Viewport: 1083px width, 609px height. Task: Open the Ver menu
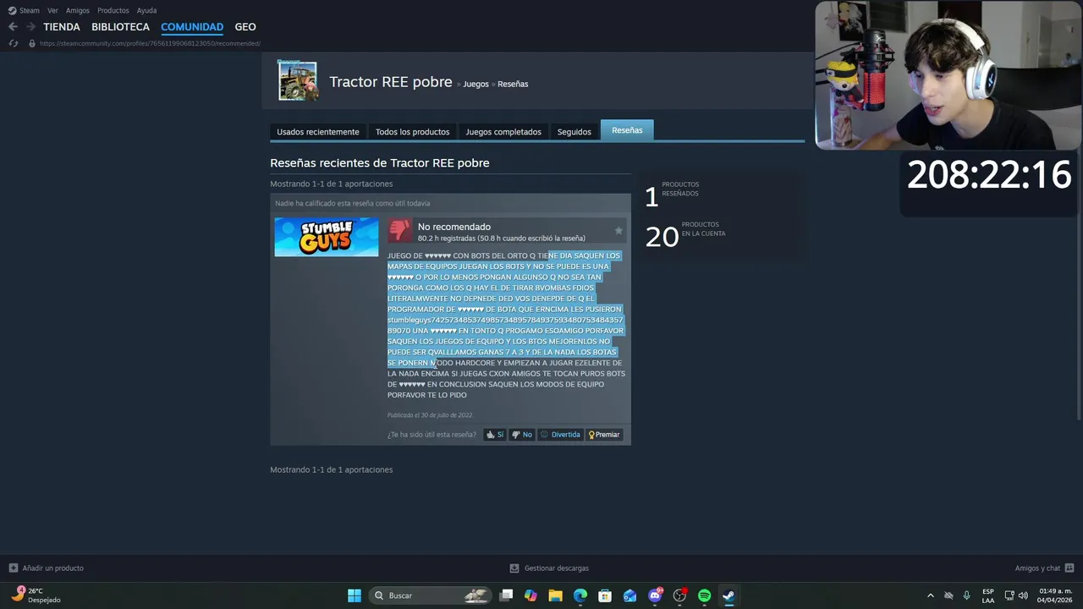52,10
